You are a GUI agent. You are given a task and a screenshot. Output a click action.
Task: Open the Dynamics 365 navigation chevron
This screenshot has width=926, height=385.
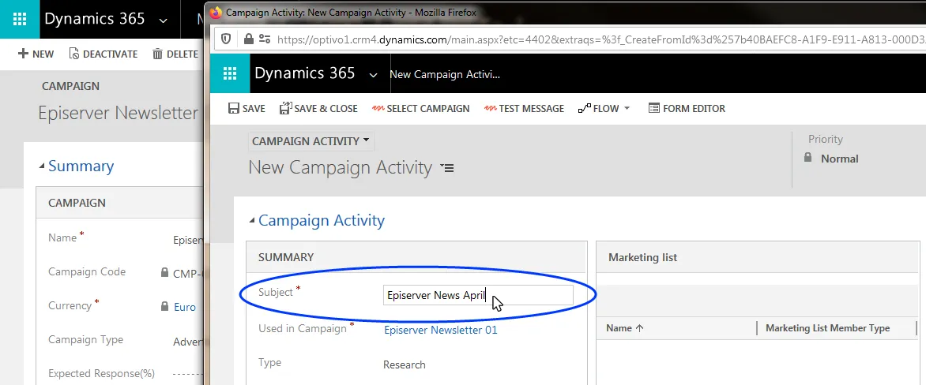[x=373, y=74]
